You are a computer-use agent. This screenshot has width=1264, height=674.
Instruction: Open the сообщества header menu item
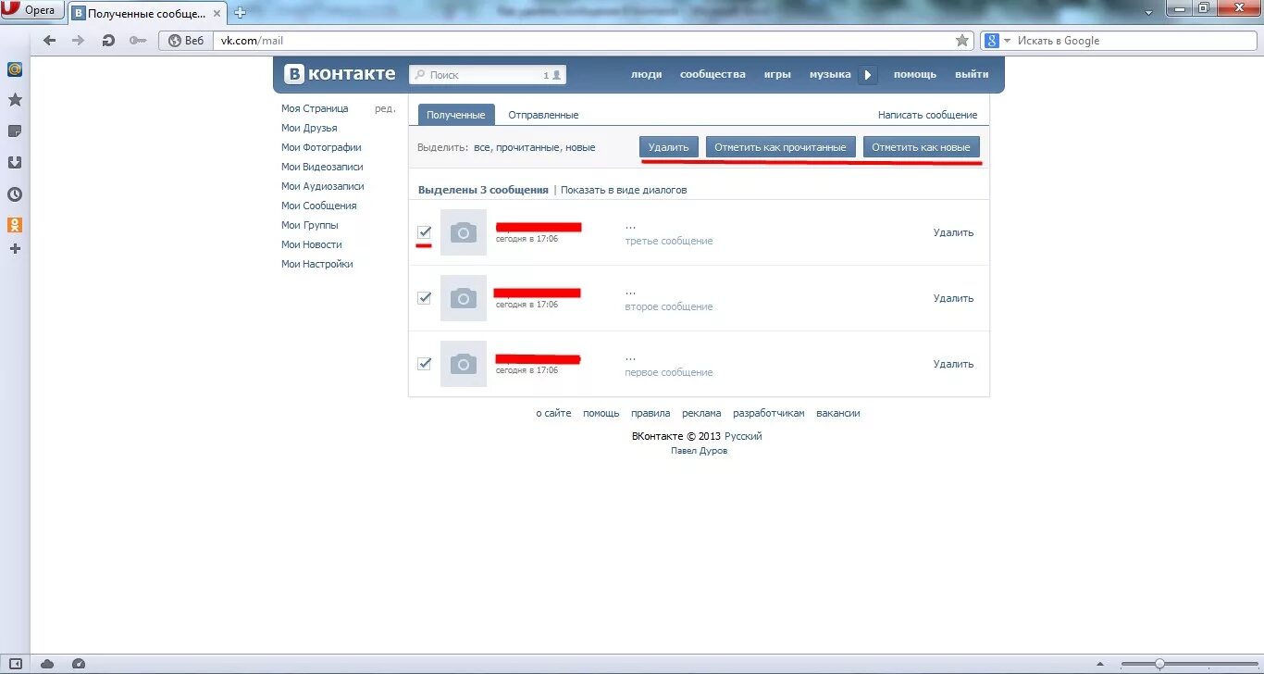(x=713, y=74)
